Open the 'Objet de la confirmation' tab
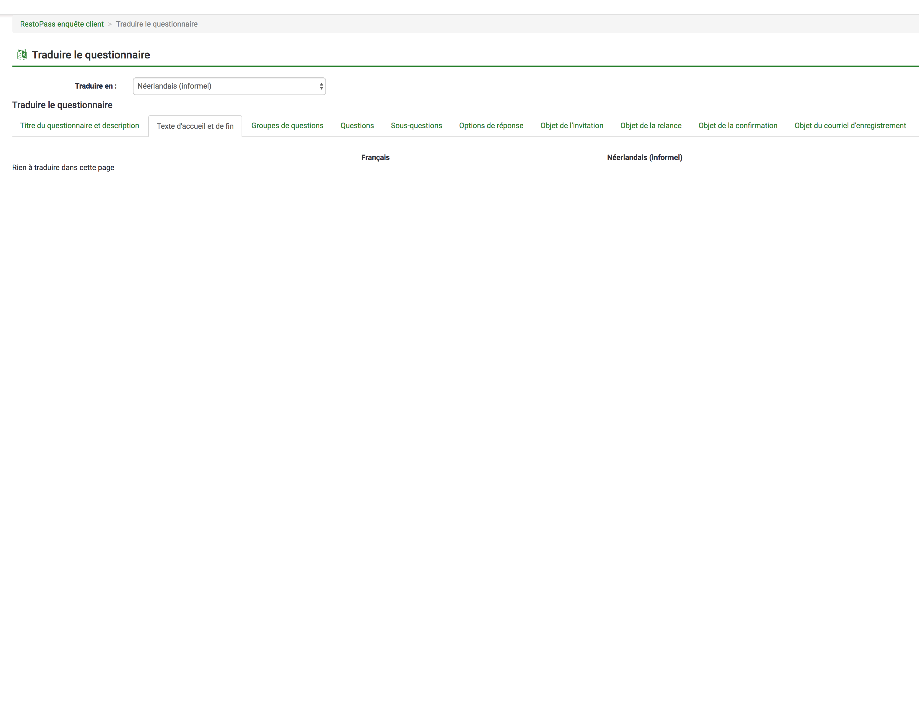 pyautogui.click(x=737, y=125)
